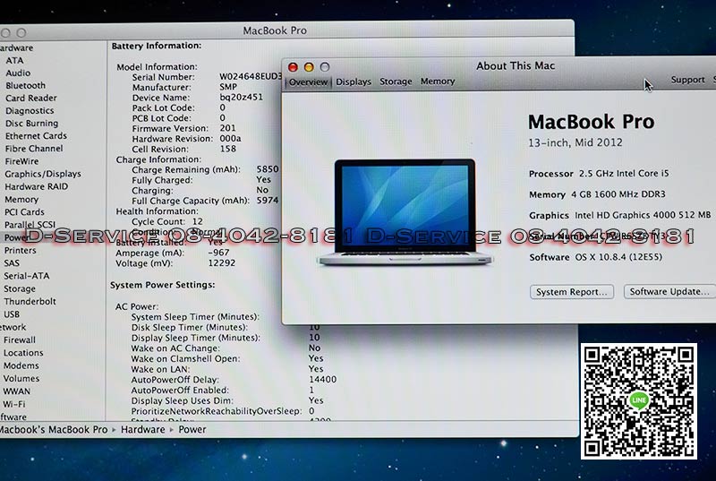Click System Power Settings heading
The height and width of the screenshot is (481, 716).
[x=162, y=285]
